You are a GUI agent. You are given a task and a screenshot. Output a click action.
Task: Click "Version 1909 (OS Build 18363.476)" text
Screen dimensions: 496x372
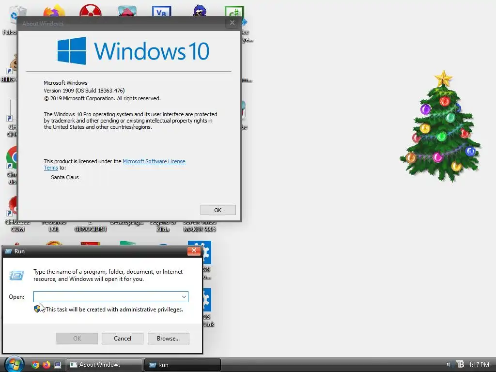84,91
